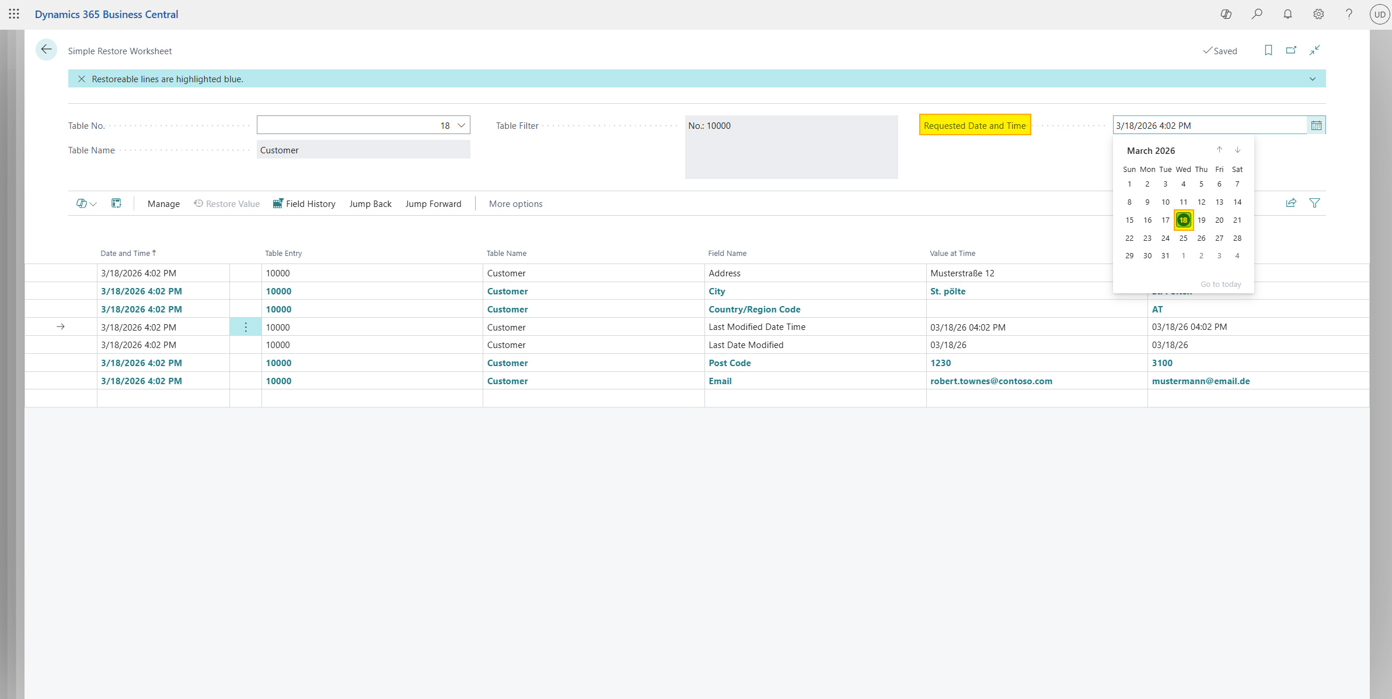Viewport: 1392px width, 699px height.
Task: Open the filter pane icon
Action: click(1314, 203)
